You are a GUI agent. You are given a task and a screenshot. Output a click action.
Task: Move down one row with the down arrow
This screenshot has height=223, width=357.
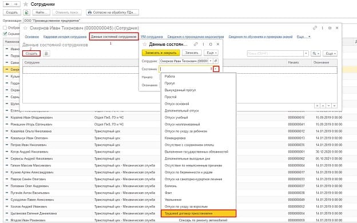(x=328, y=106)
